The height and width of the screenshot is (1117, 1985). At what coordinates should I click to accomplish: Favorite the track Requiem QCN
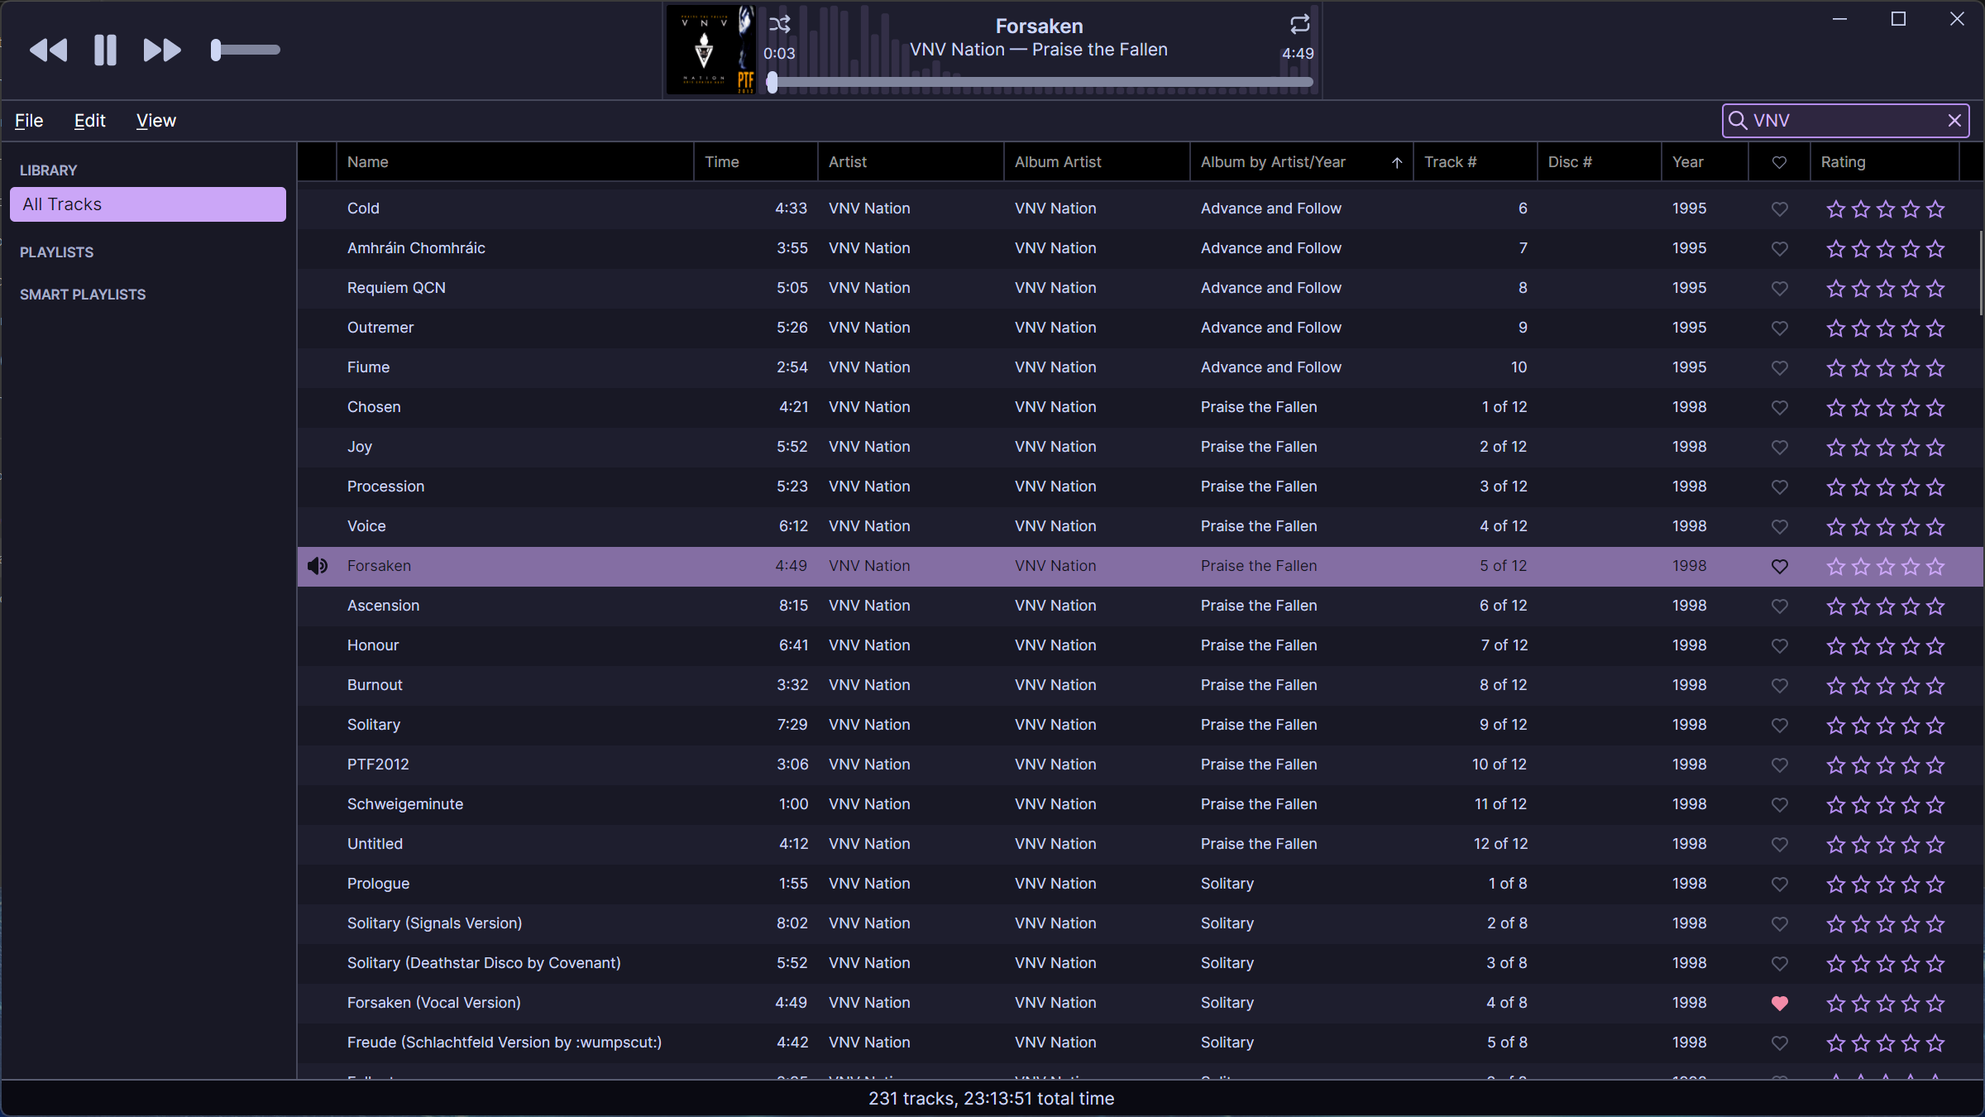pyautogui.click(x=1780, y=289)
